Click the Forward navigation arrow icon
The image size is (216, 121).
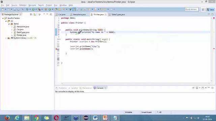click(111, 9)
